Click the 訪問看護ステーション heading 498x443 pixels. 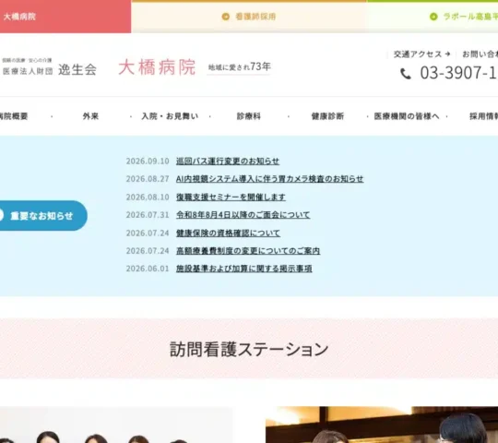249,349
